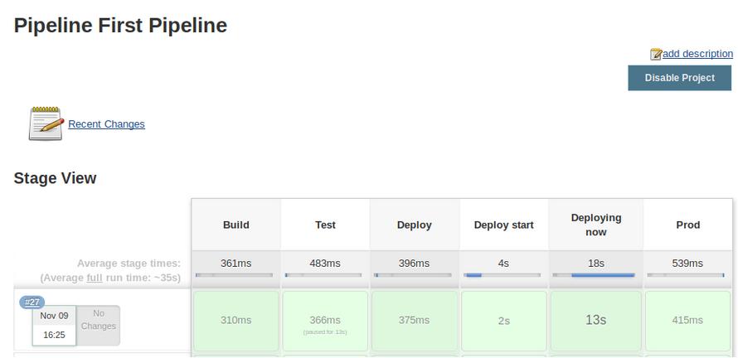Click the 18s average time progress bar

pos(595,275)
